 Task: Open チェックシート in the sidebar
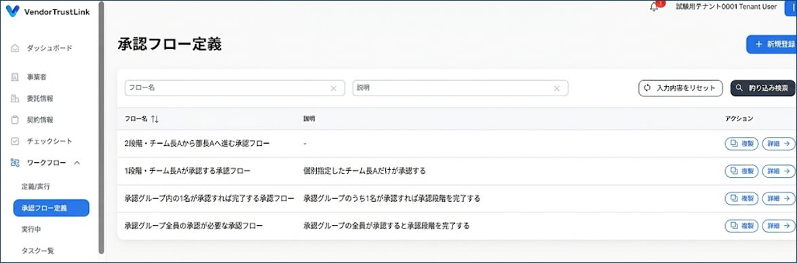coord(50,141)
